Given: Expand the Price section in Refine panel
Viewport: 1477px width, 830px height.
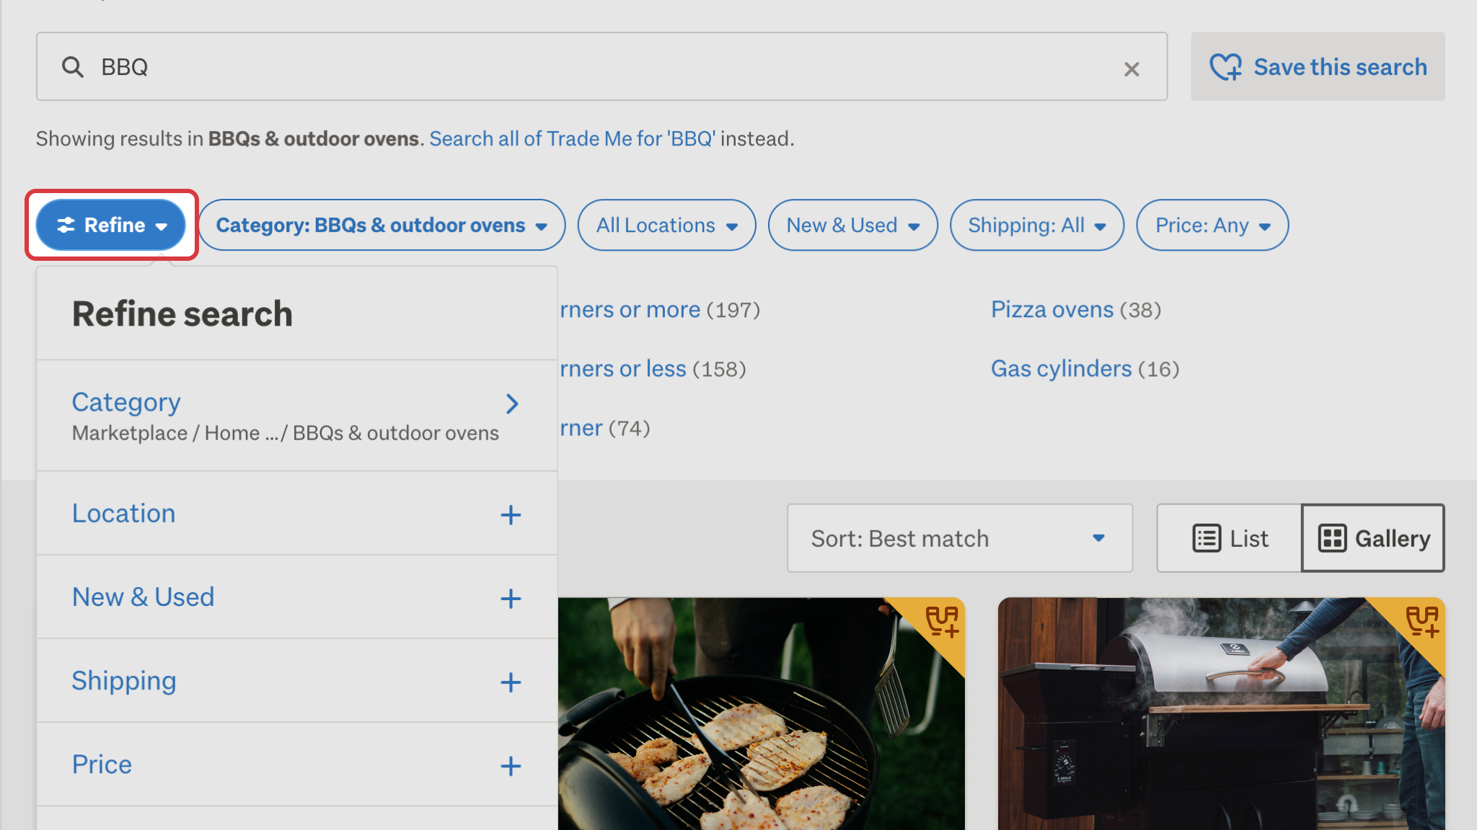Looking at the screenshot, I should coord(296,764).
